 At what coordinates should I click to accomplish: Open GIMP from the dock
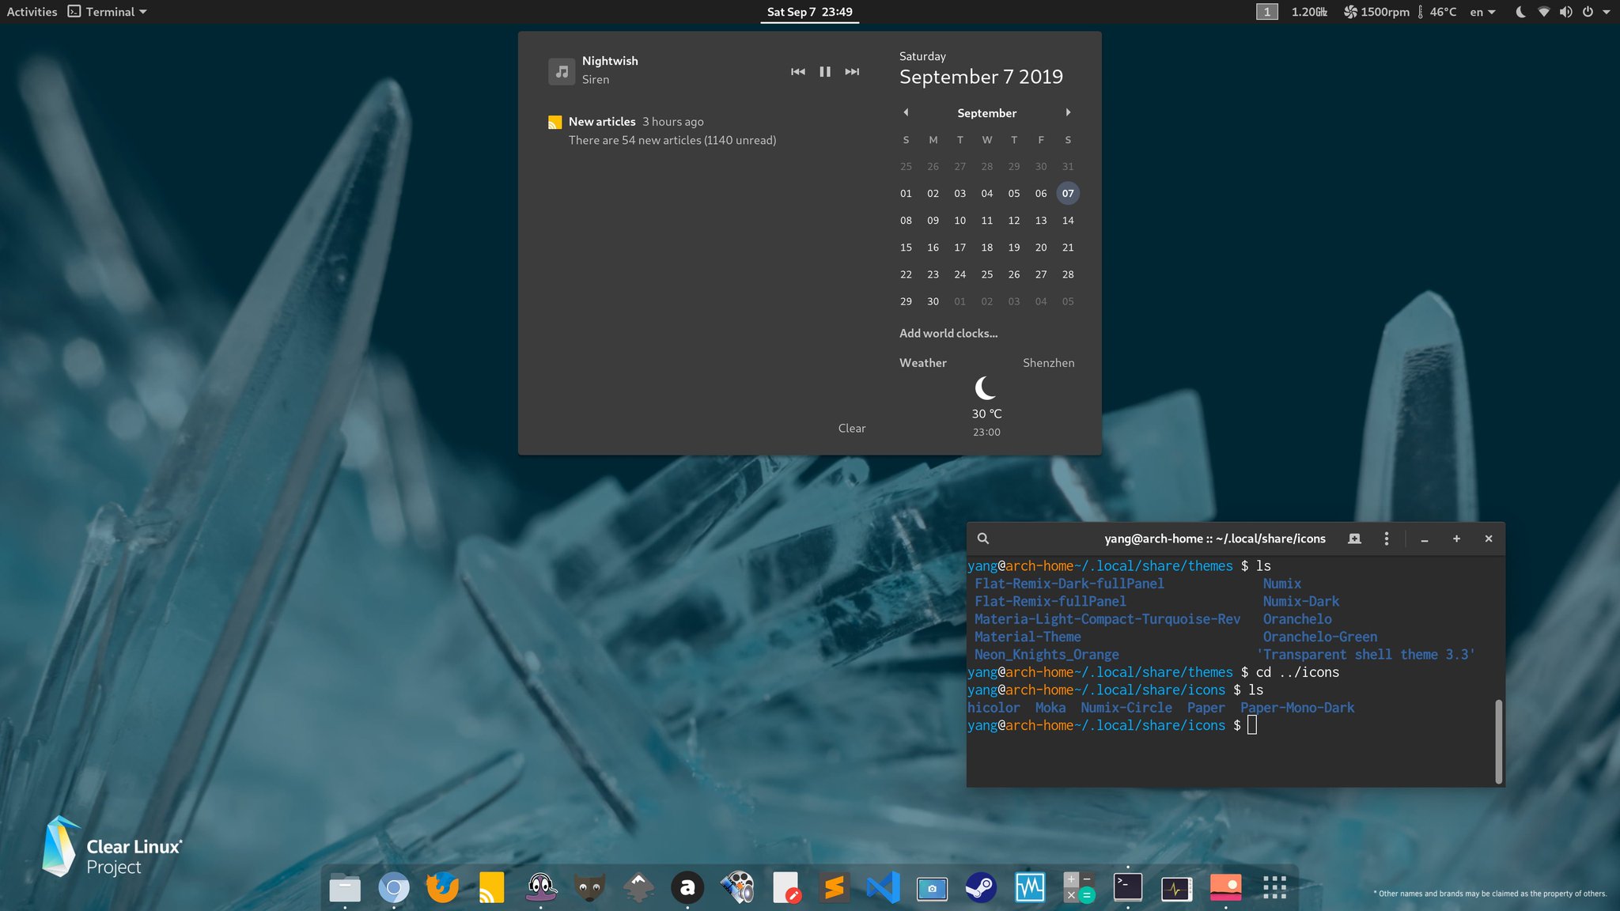coord(589,887)
